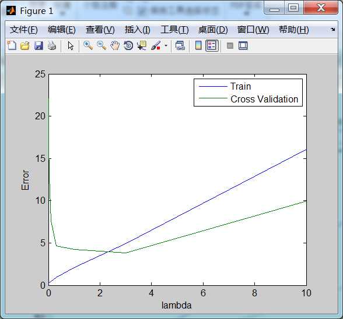Select the Rotate 3D tool
Viewport: 343px width, 319px height.
(x=128, y=45)
